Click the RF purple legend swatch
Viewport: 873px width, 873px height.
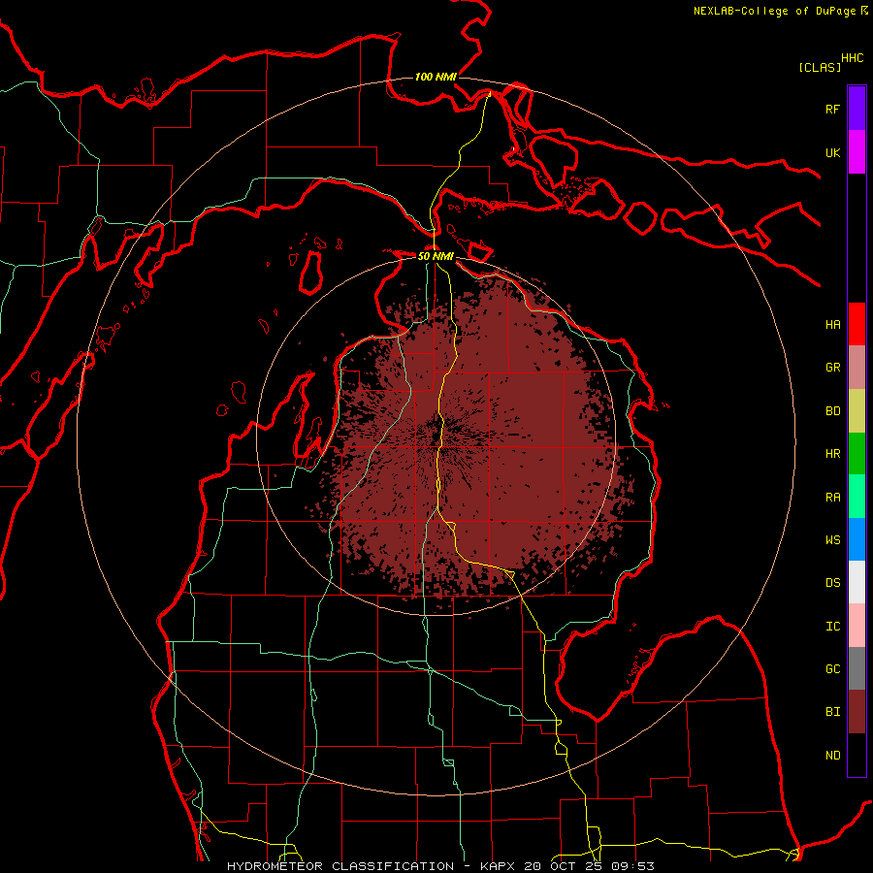(857, 109)
